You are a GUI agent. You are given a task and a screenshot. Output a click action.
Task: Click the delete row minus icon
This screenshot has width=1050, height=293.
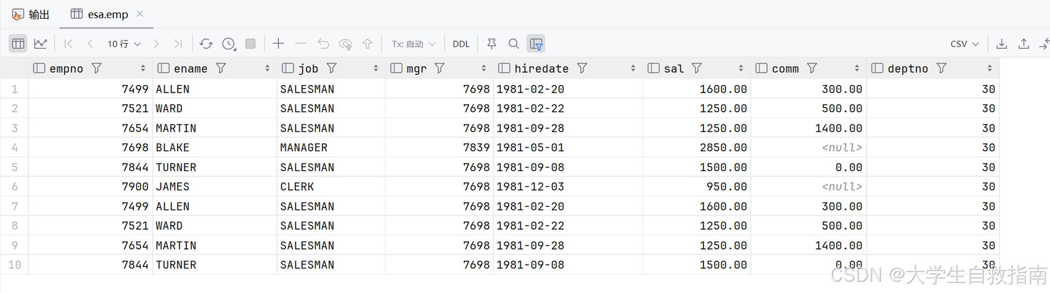[x=301, y=44]
